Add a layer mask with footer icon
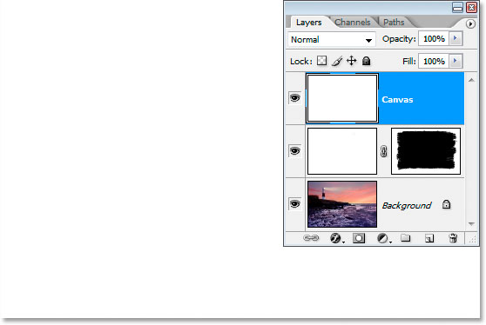 359,238
